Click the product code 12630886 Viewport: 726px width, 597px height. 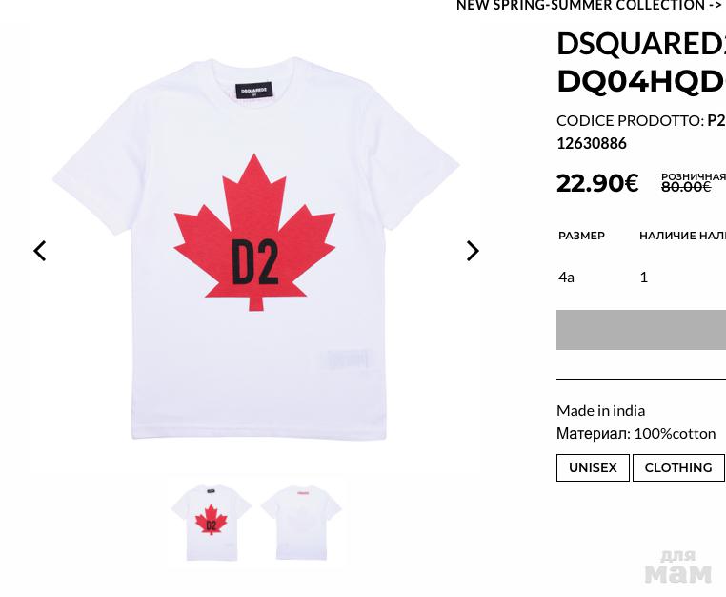592,143
